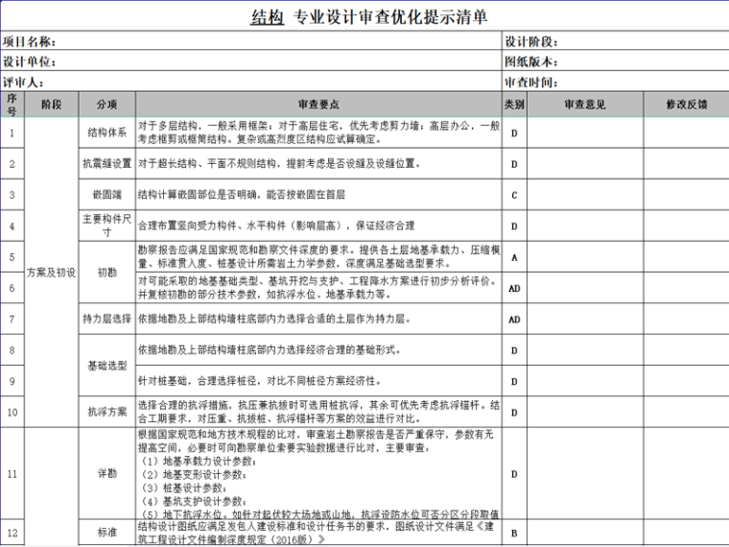Select category cell with value C
Viewport: 729px width, 547px height.
pyautogui.click(x=514, y=195)
